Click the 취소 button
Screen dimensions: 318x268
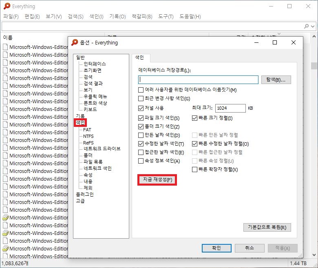tap(250, 248)
